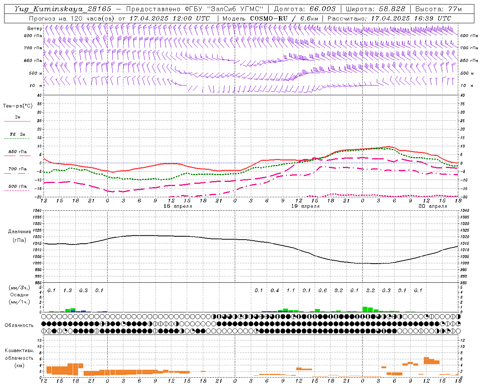
Task: Click the date label 20 апреля
Action: pyautogui.click(x=433, y=206)
